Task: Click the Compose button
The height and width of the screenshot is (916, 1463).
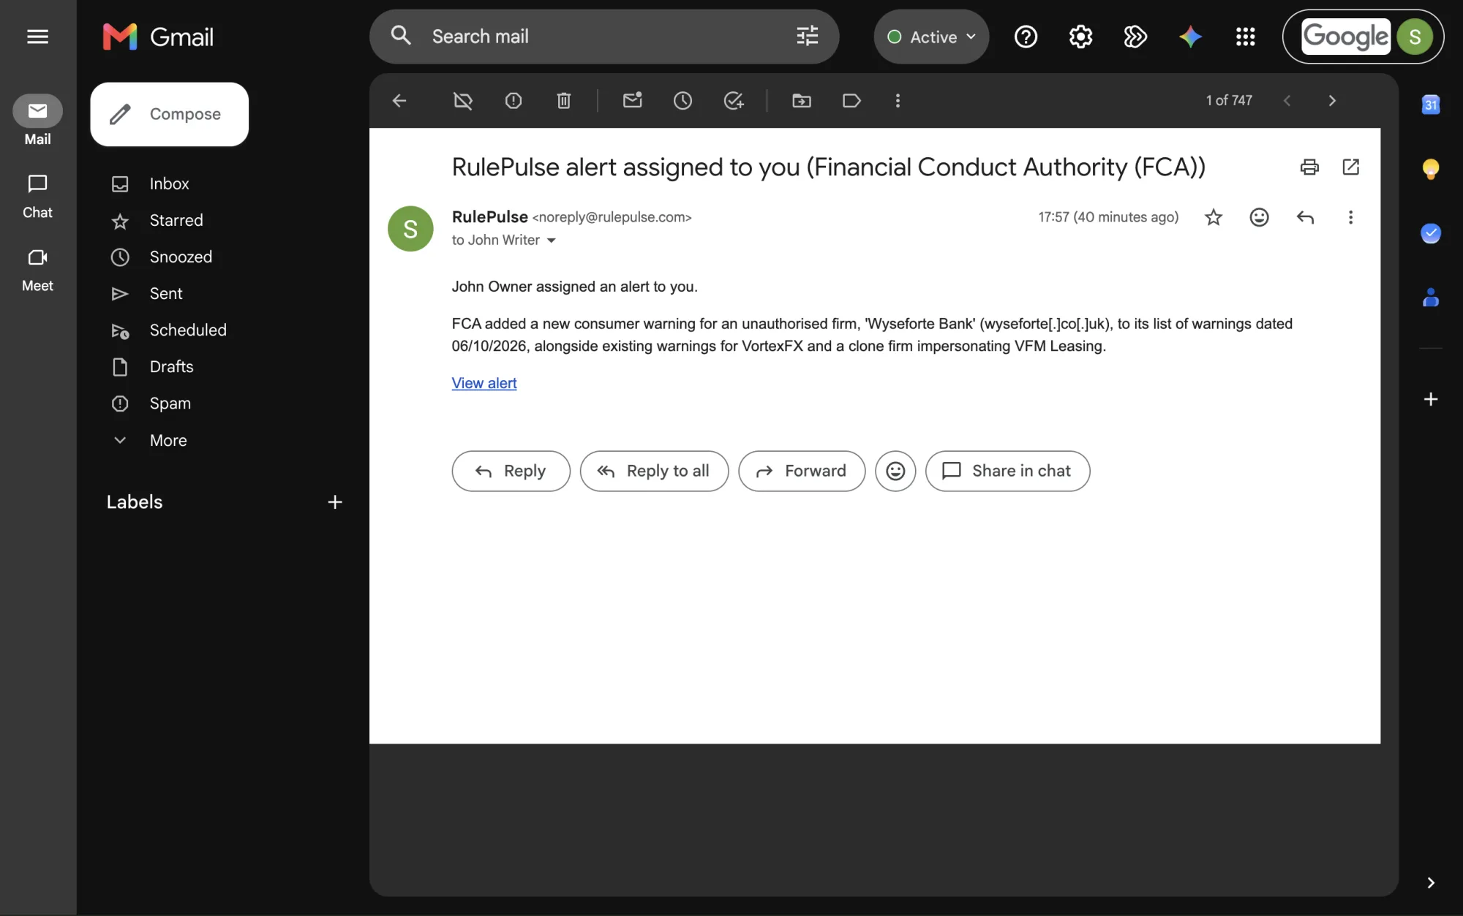Action: (x=170, y=114)
